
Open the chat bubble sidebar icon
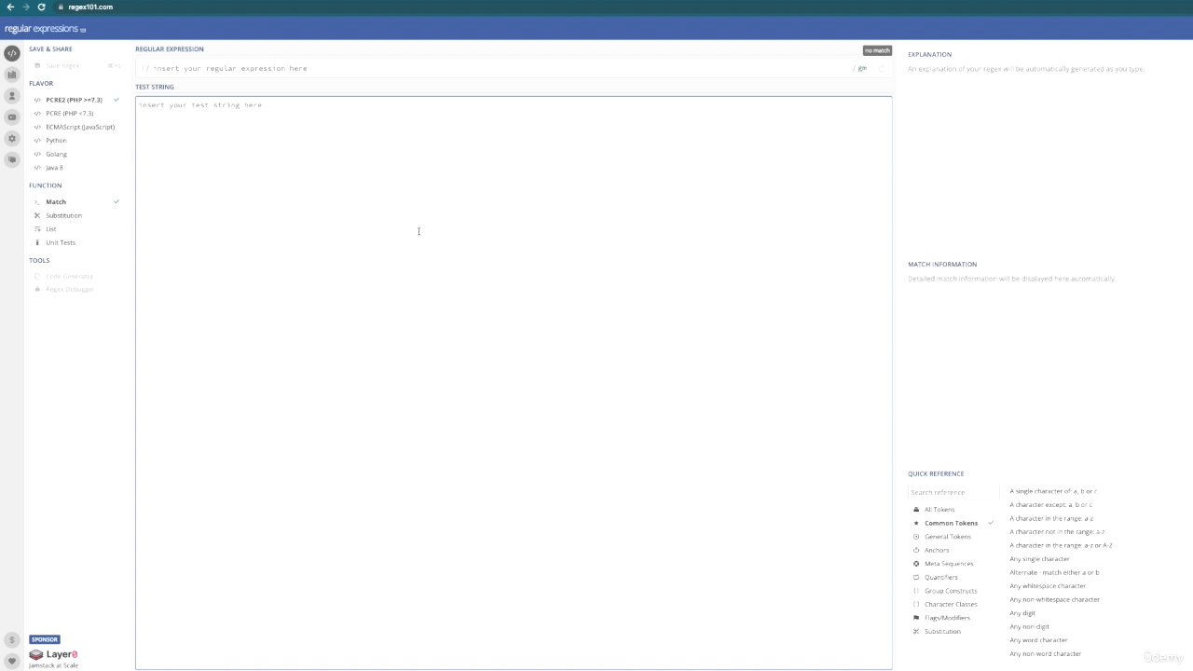[x=12, y=159]
